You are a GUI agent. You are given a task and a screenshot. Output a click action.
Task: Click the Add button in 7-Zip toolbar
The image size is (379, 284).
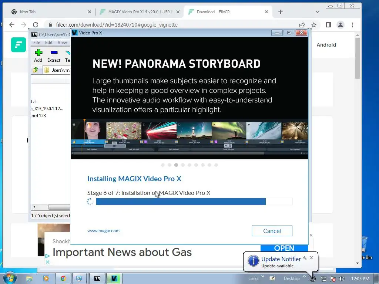tap(38, 55)
